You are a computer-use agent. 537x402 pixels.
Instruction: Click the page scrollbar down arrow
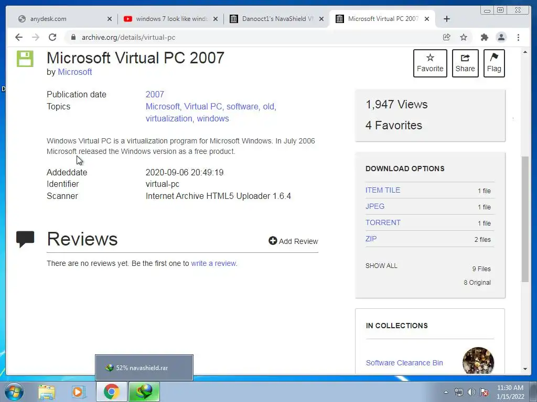click(x=525, y=369)
